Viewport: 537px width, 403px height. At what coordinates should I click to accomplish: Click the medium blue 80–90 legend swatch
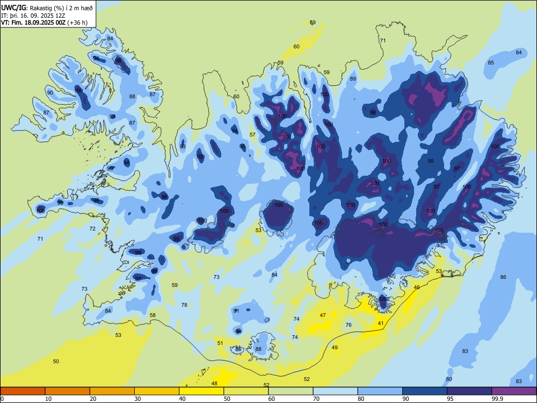coord(380,391)
